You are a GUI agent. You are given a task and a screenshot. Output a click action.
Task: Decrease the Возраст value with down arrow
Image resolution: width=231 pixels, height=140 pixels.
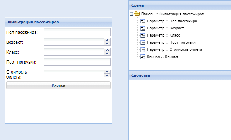point(107,44)
